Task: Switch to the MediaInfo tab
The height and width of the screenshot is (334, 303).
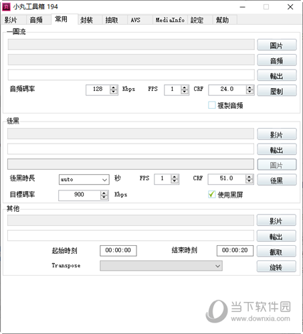Action: tap(170, 20)
